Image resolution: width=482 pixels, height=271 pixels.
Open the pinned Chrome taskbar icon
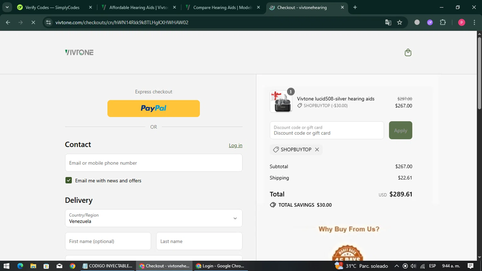pos(73,266)
